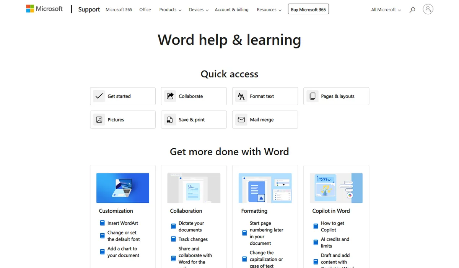Click the Collaborate share icon
459x268 pixels.
[x=170, y=96]
